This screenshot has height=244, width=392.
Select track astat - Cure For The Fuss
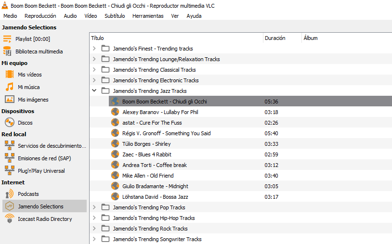152,123
